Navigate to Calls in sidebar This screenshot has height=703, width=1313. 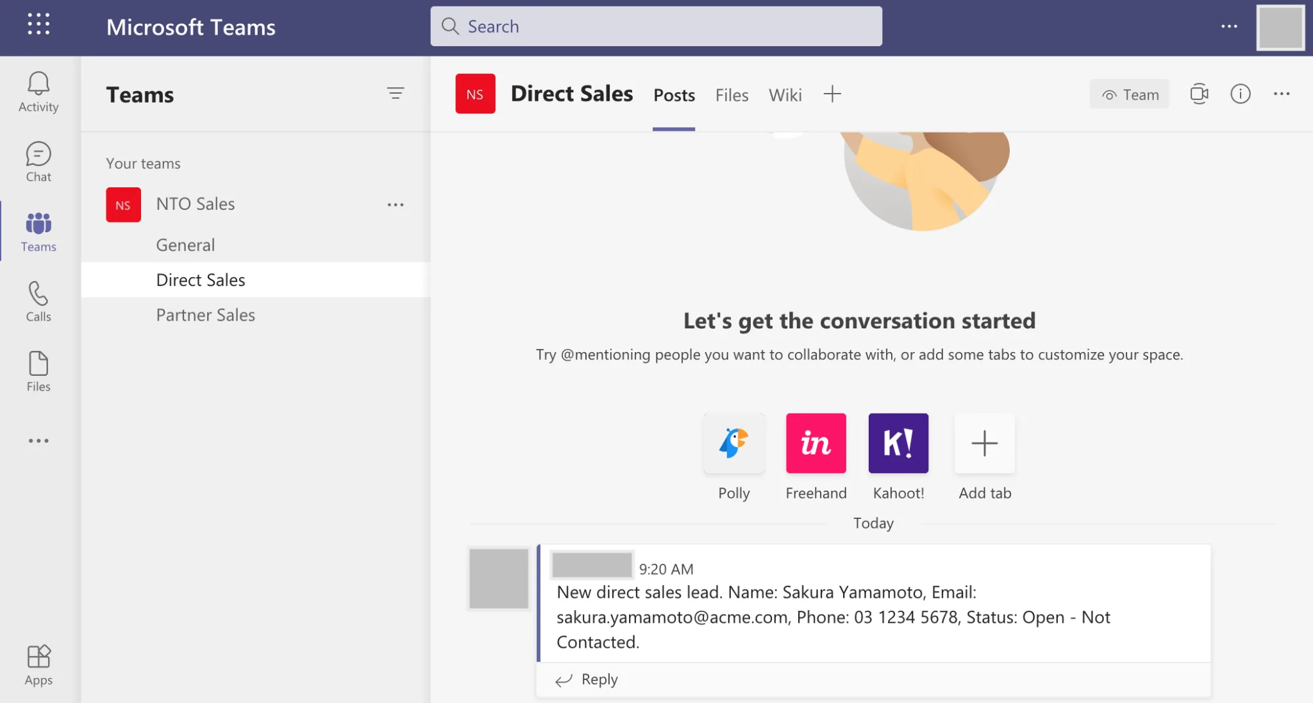(x=38, y=302)
